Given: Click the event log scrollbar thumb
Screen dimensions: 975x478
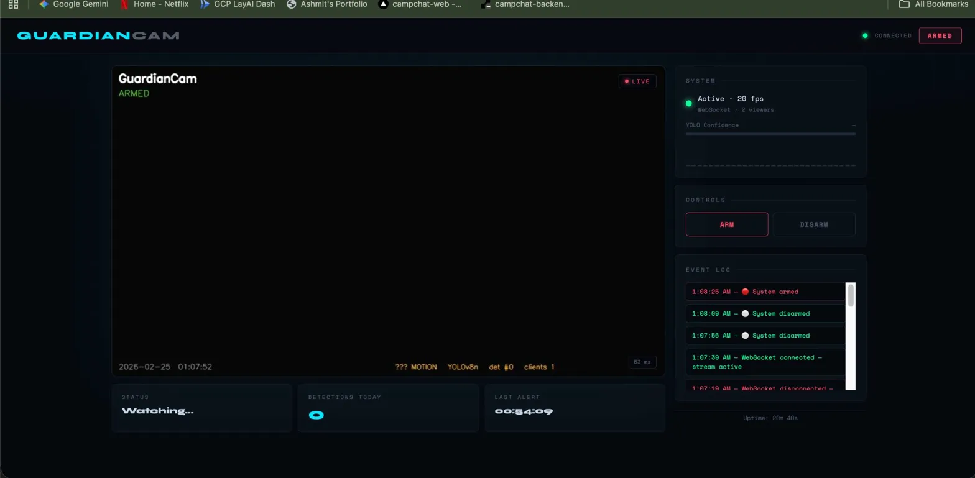Looking at the screenshot, I should (851, 295).
